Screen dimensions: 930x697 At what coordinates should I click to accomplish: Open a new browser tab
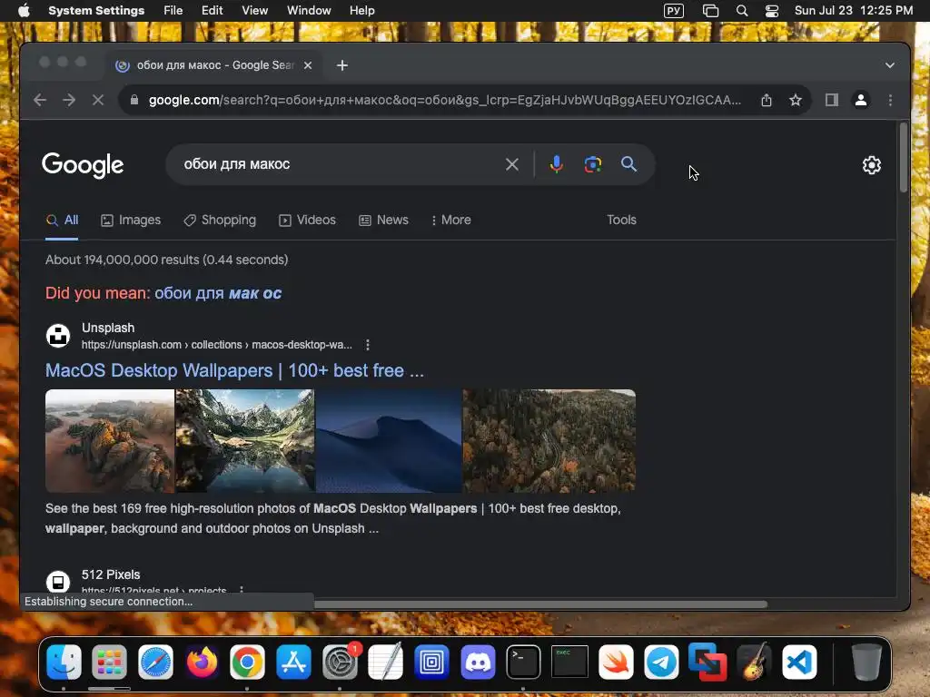(x=342, y=65)
